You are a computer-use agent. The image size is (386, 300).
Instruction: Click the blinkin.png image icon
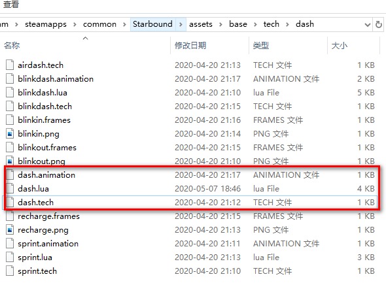coord(10,134)
